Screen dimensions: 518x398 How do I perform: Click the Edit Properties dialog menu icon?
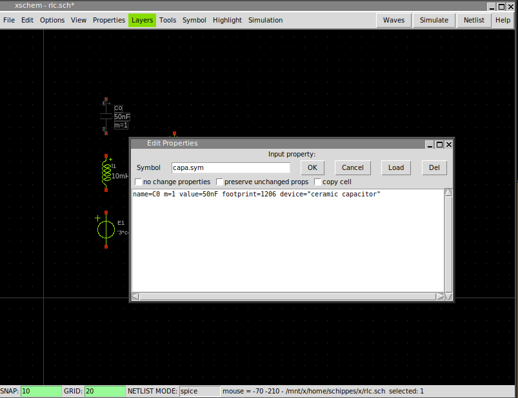137,144
